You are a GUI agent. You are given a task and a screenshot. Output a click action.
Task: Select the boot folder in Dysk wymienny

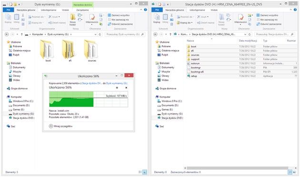click(x=48, y=51)
